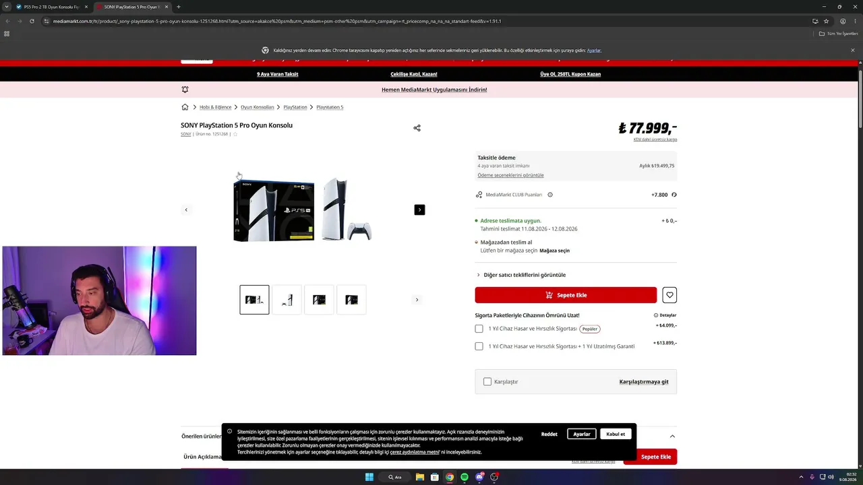Accept cookies with Kabul et

[x=616, y=434]
